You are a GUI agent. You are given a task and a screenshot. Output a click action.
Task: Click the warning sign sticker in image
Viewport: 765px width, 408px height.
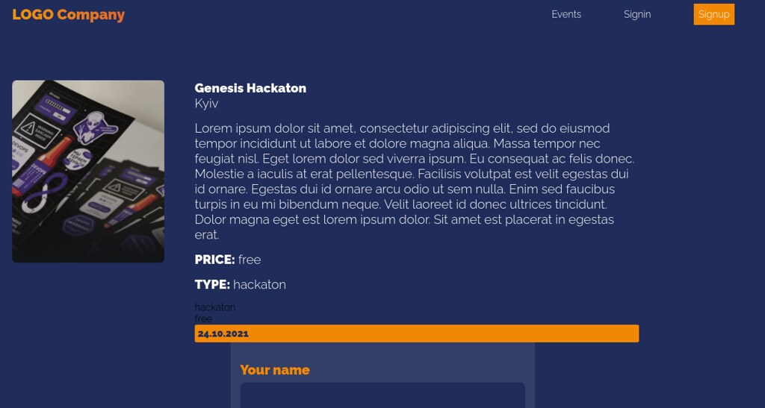[x=37, y=130]
